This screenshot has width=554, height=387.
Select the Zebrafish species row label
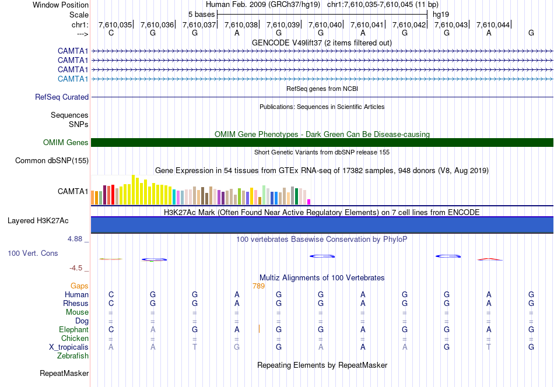point(73,356)
